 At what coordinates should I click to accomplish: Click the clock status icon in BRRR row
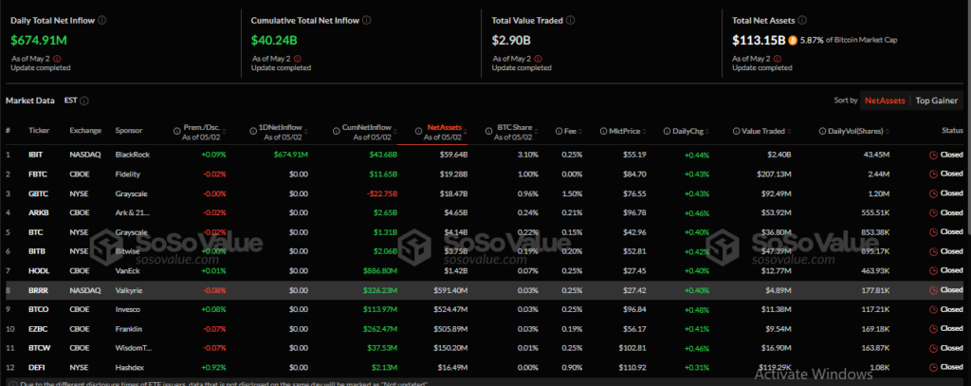tap(933, 290)
